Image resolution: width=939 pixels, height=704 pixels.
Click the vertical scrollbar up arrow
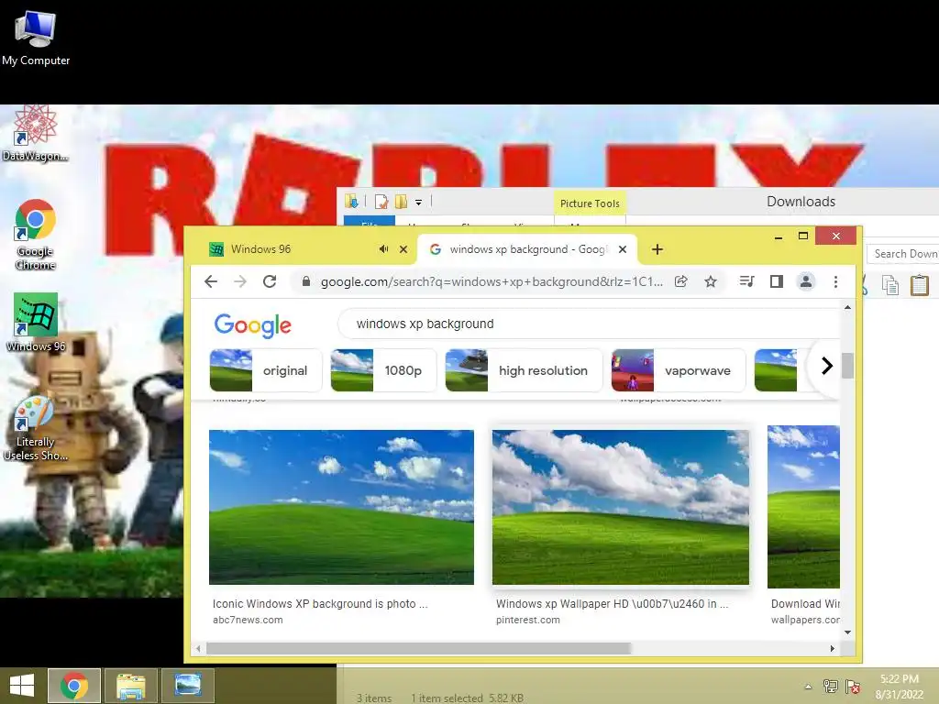[847, 307]
